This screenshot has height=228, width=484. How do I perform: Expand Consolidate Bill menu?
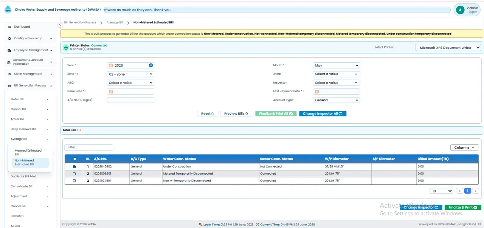(x=29, y=186)
